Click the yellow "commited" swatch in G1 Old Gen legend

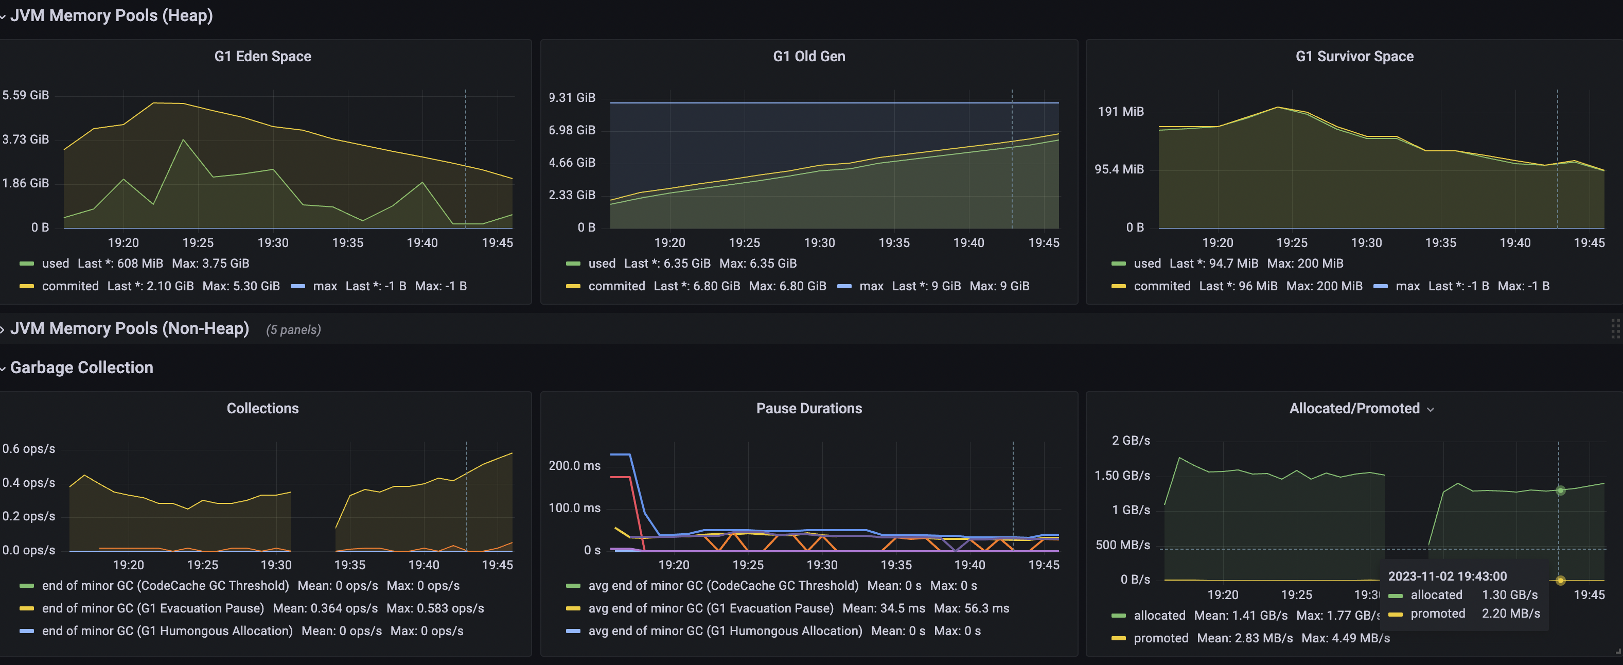point(573,286)
